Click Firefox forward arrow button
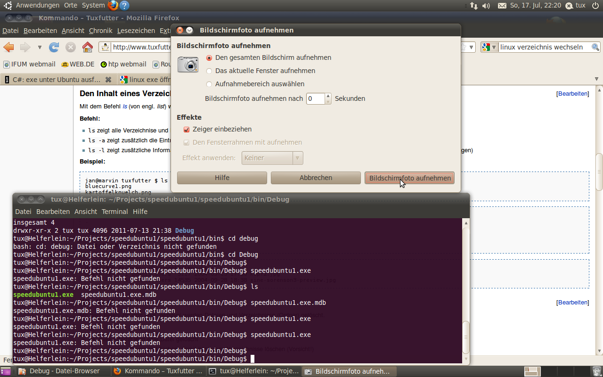Screen dimensions: 603x377 pos(25,47)
